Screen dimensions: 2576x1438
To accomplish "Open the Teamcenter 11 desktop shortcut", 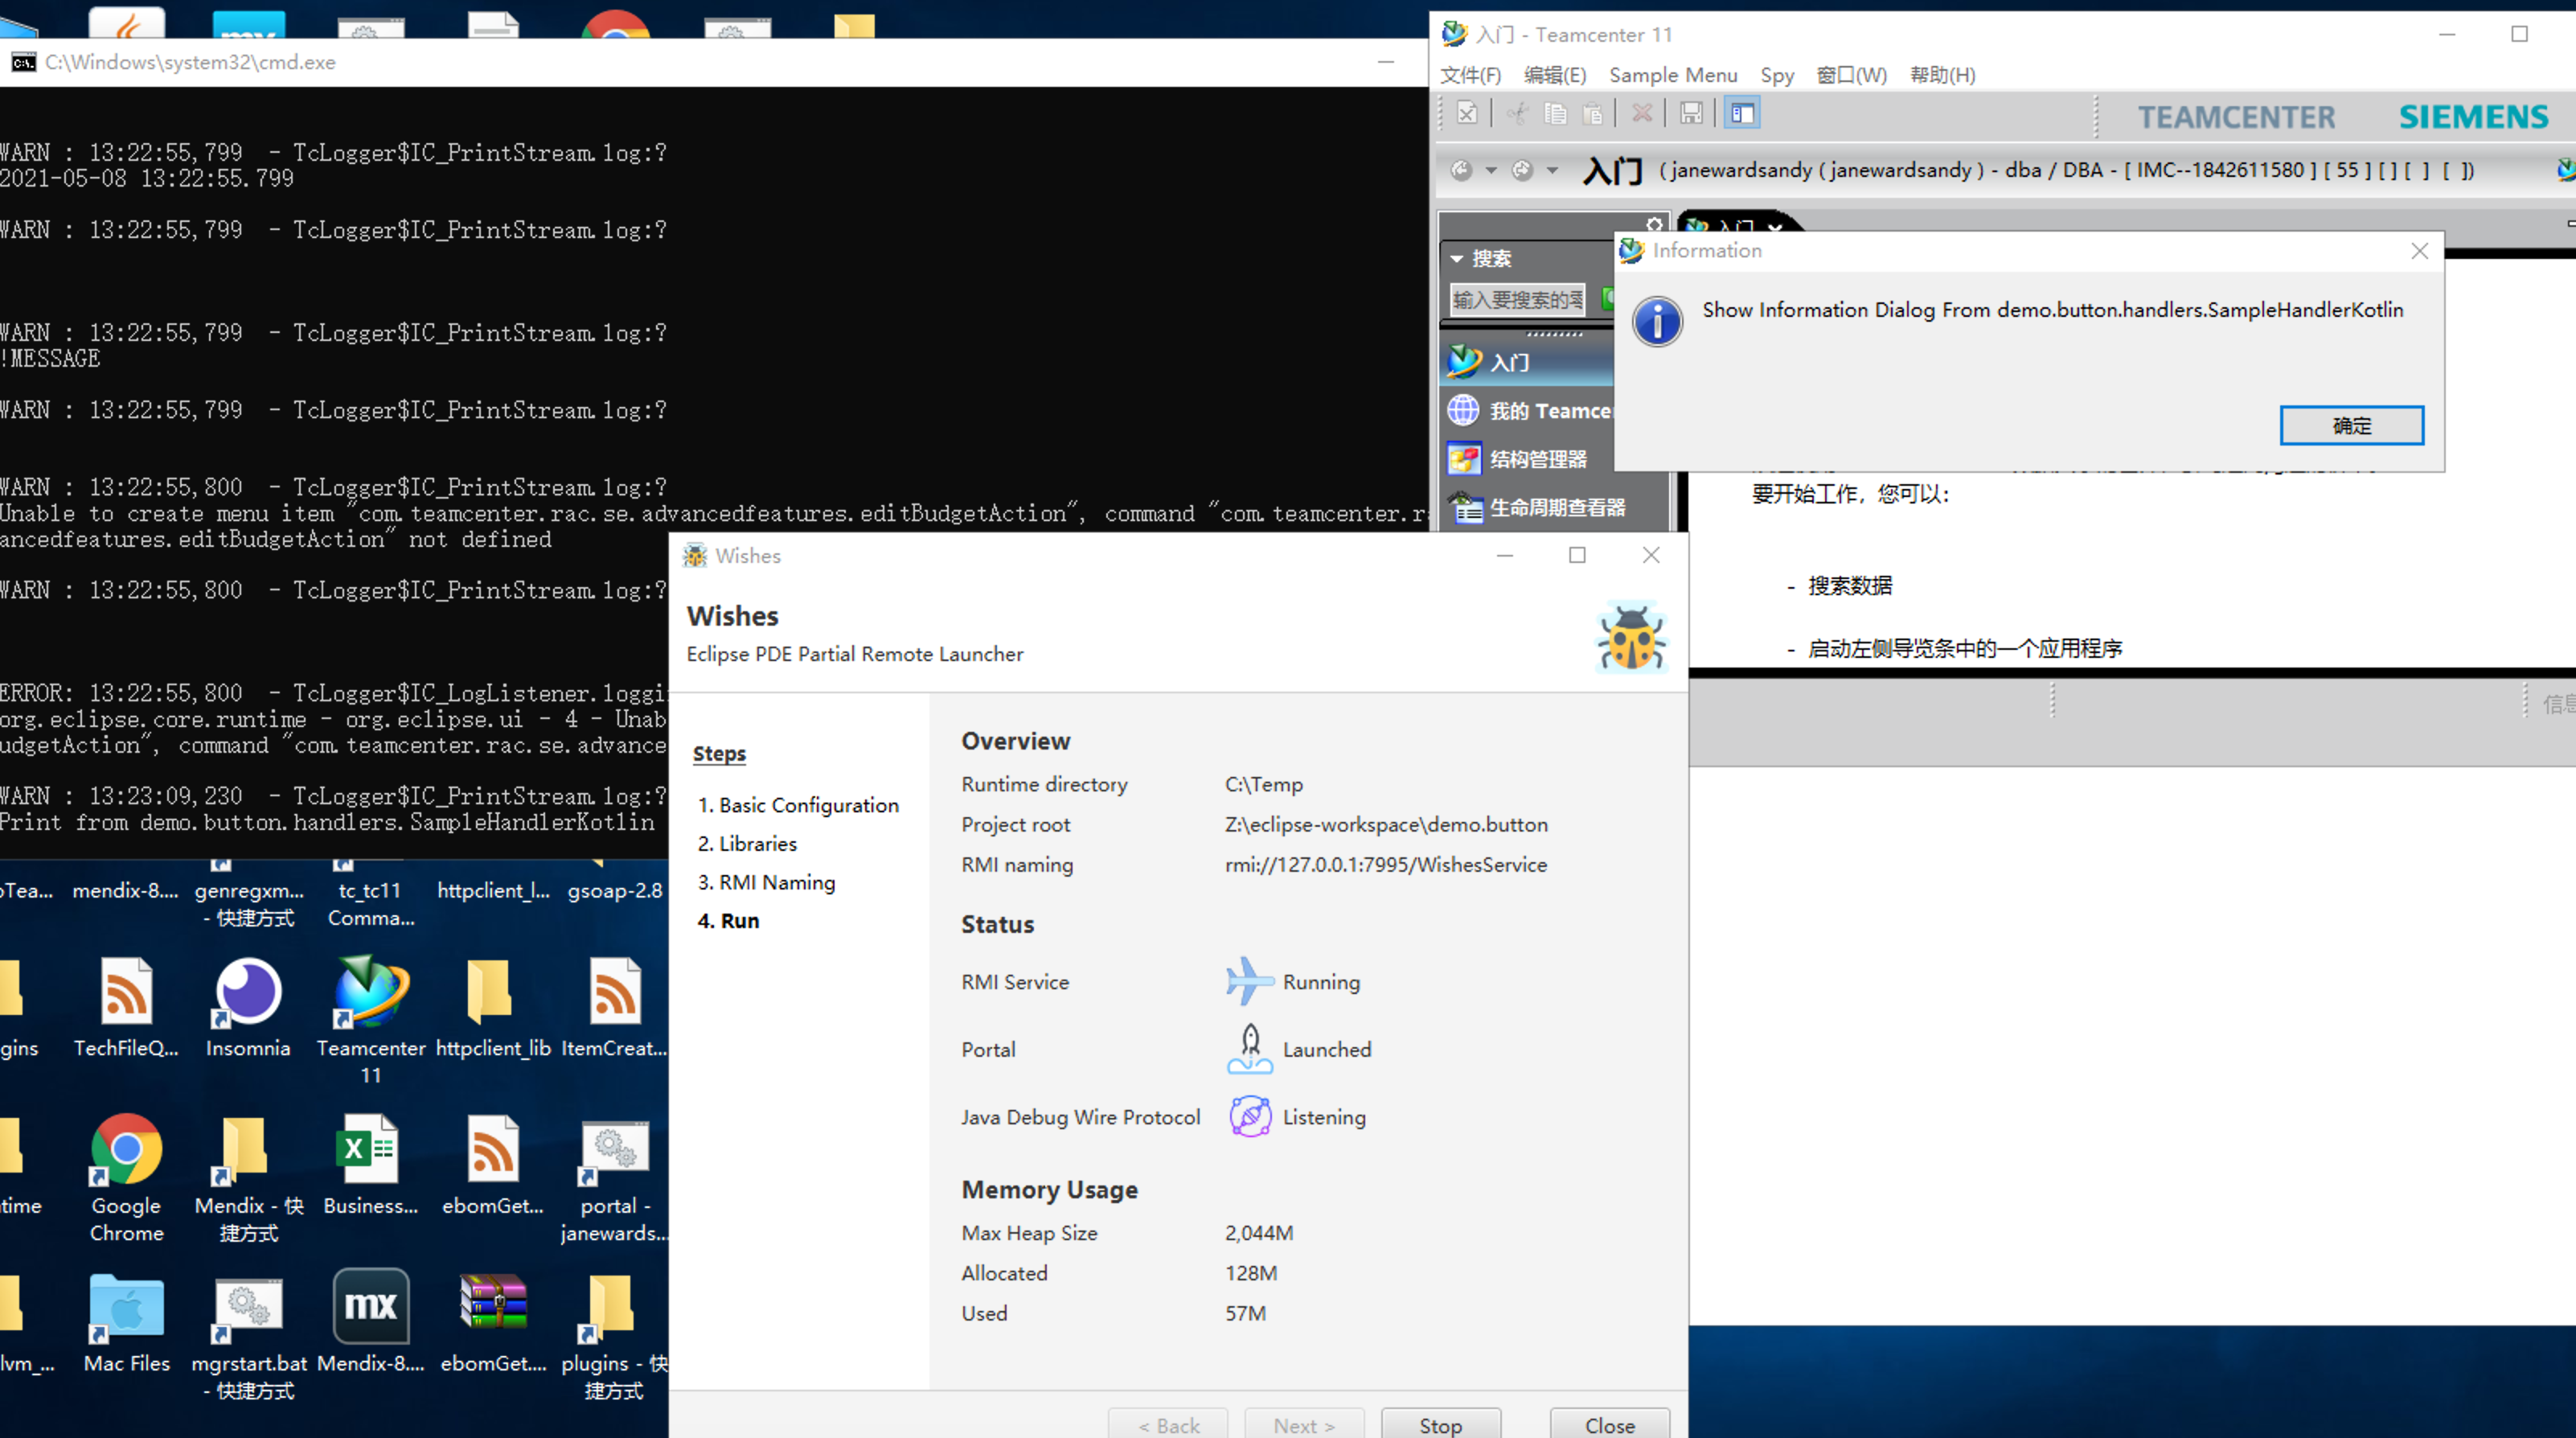I will click(371, 1020).
